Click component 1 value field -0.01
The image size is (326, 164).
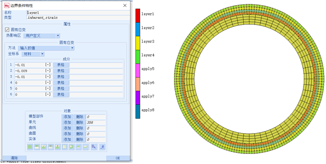click(33, 65)
